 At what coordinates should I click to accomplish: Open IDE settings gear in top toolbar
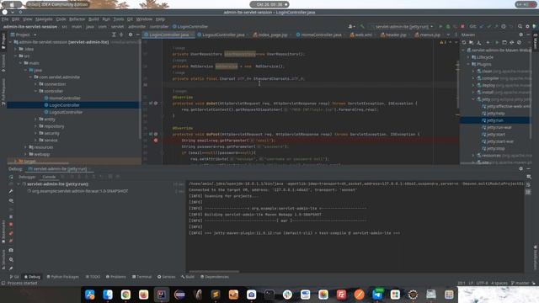click(x=527, y=26)
